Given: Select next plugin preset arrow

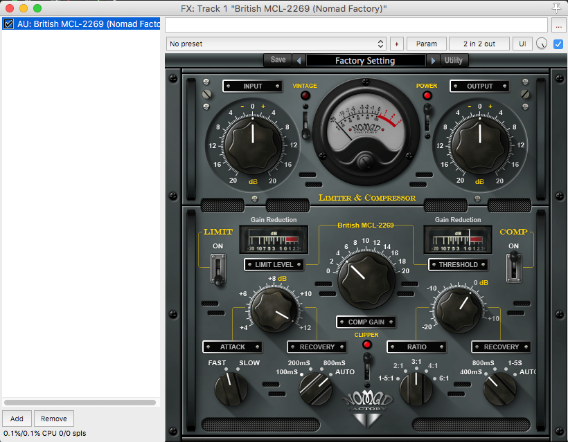Looking at the screenshot, I should pyautogui.click(x=433, y=60).
